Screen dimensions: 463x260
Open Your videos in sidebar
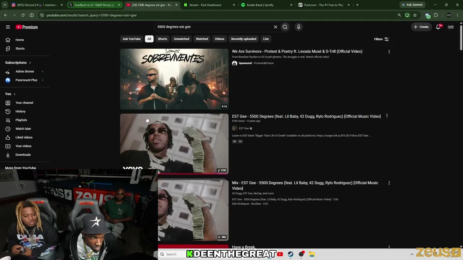pos(23,146)
